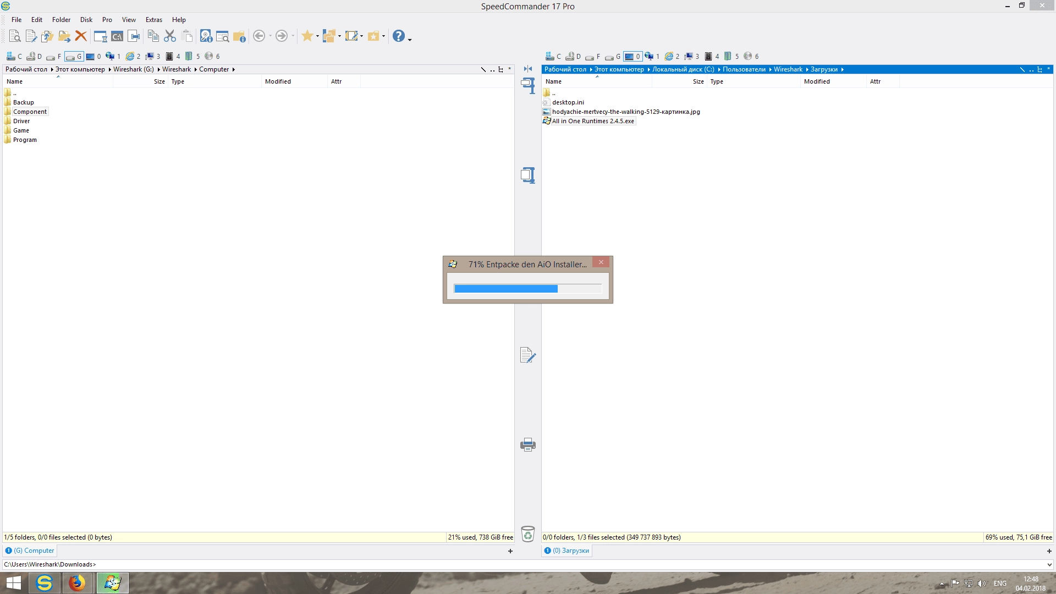Open the Favorites star dropdown arrow

[x=317, y=36]
